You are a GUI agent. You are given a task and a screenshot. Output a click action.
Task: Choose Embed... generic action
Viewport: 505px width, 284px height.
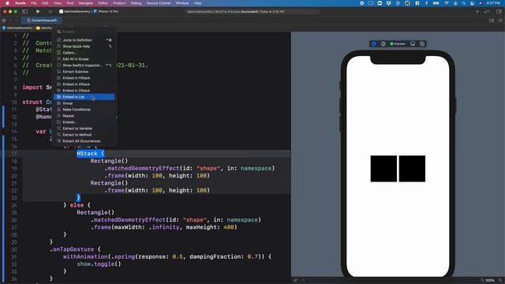pyautogui.click(x=84, y=122)
